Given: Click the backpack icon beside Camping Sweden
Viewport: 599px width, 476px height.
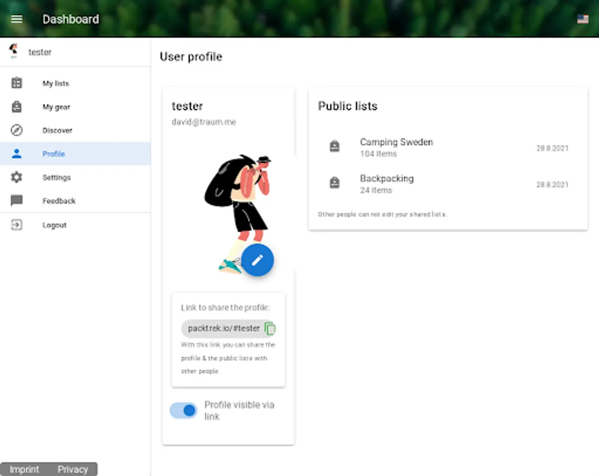Looking at the screenshot, I should pyautogui.click(x=334, y=146).
